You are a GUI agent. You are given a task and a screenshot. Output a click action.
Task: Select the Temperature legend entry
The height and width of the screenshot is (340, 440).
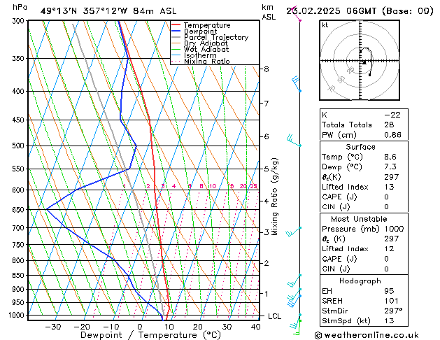207,25
